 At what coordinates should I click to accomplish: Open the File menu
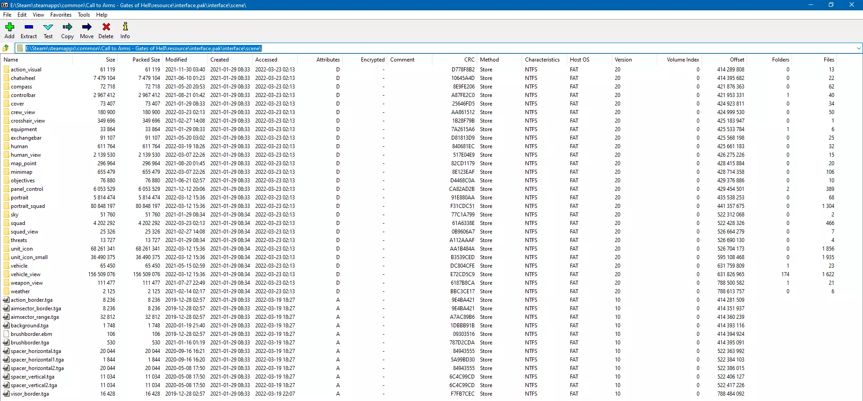pos(7,15)
